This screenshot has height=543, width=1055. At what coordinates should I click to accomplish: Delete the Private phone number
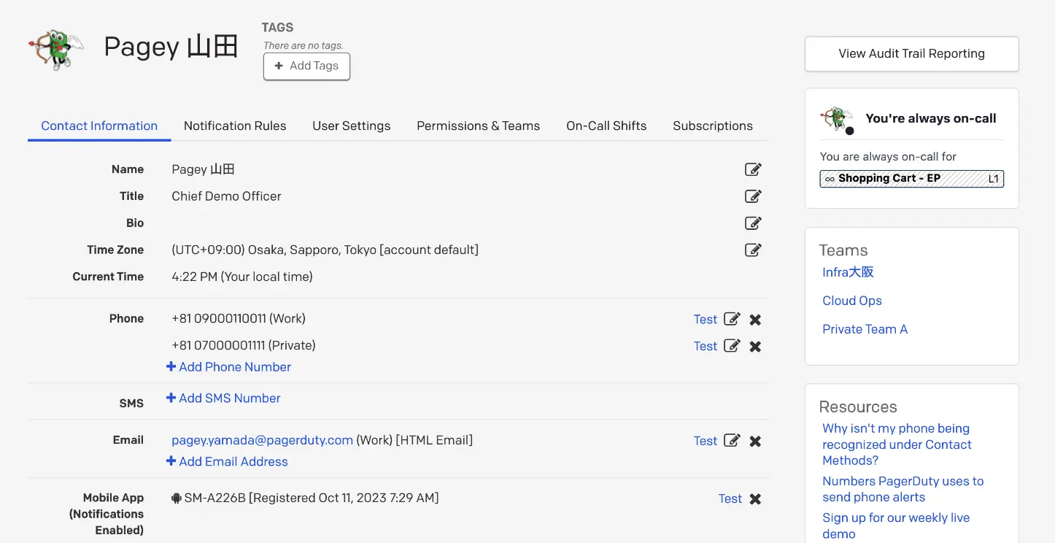coord(755,347)
